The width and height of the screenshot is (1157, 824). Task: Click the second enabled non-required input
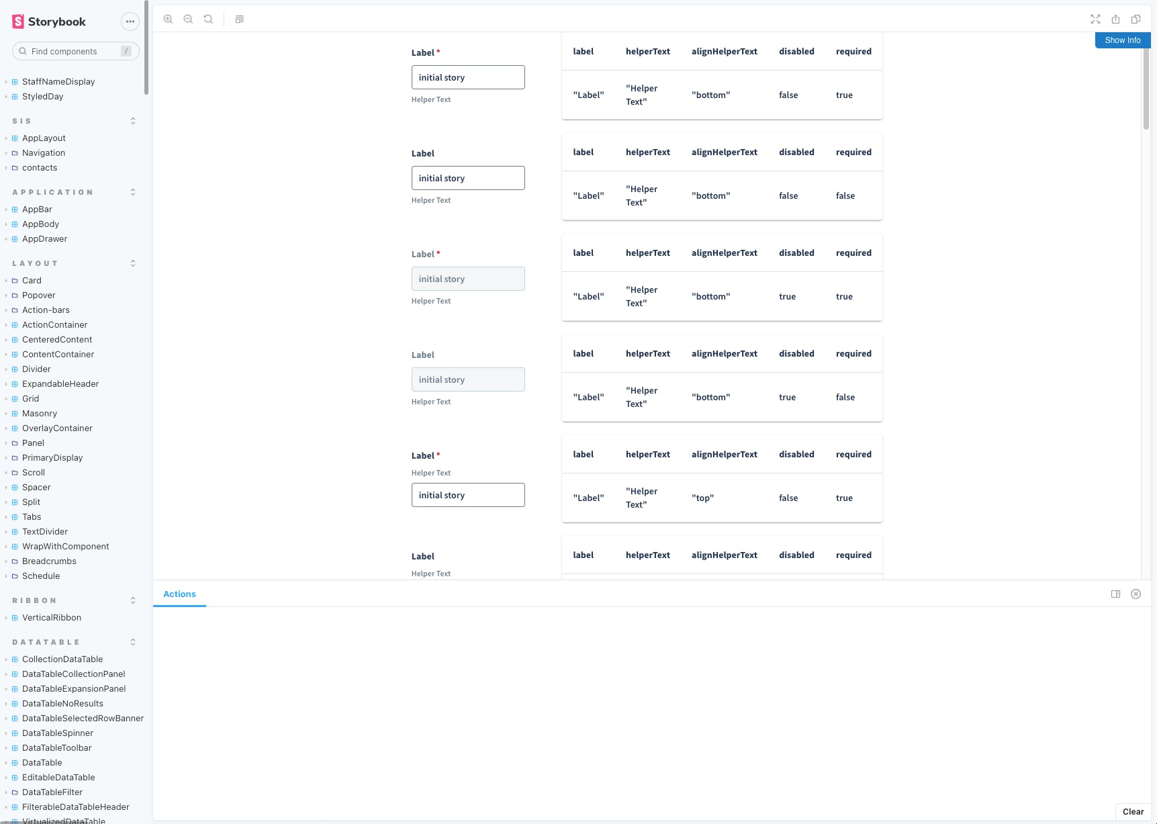[x=468, y=178]
